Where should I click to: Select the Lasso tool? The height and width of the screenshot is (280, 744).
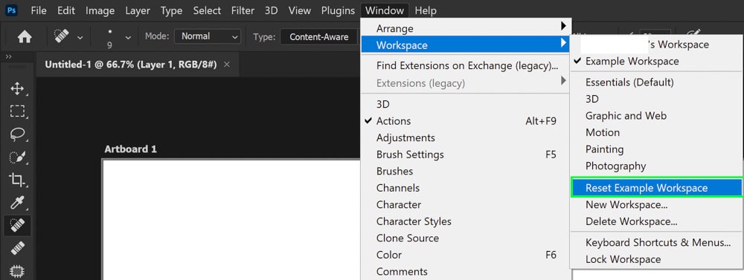tap(18, 134)
